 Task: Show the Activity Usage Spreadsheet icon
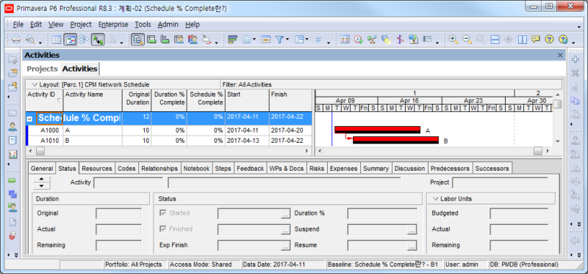(x=151, y=40)
